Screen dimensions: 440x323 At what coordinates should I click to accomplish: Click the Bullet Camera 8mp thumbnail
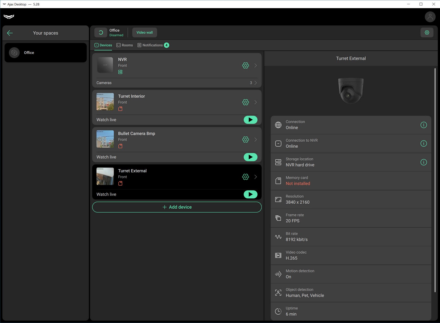pos(105,139)
